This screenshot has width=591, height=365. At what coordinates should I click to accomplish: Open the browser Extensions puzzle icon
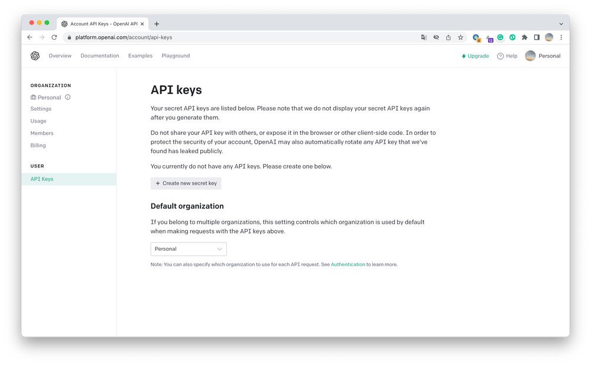click(x=524, y=37)
